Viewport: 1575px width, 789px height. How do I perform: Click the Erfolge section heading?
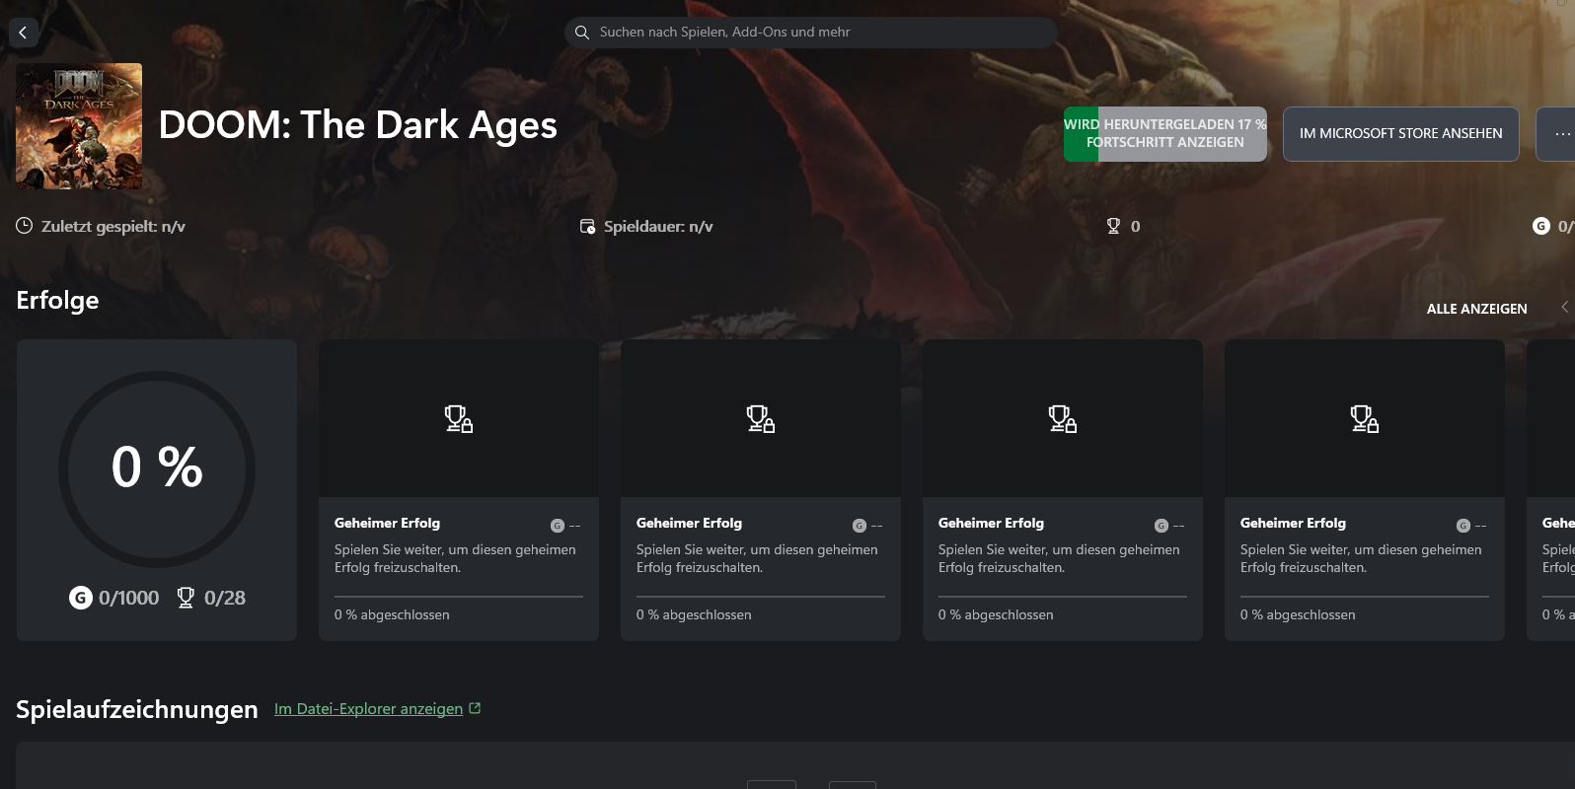[57, 300]
